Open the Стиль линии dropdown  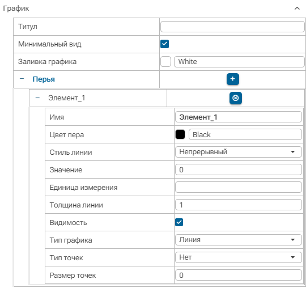point(238,152)
